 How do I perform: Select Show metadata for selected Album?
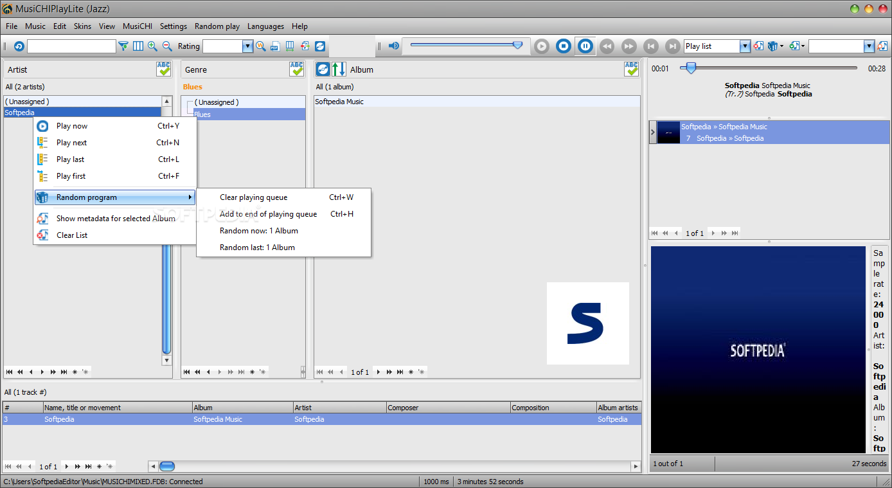pyautogui.click(x=115, y=219)
